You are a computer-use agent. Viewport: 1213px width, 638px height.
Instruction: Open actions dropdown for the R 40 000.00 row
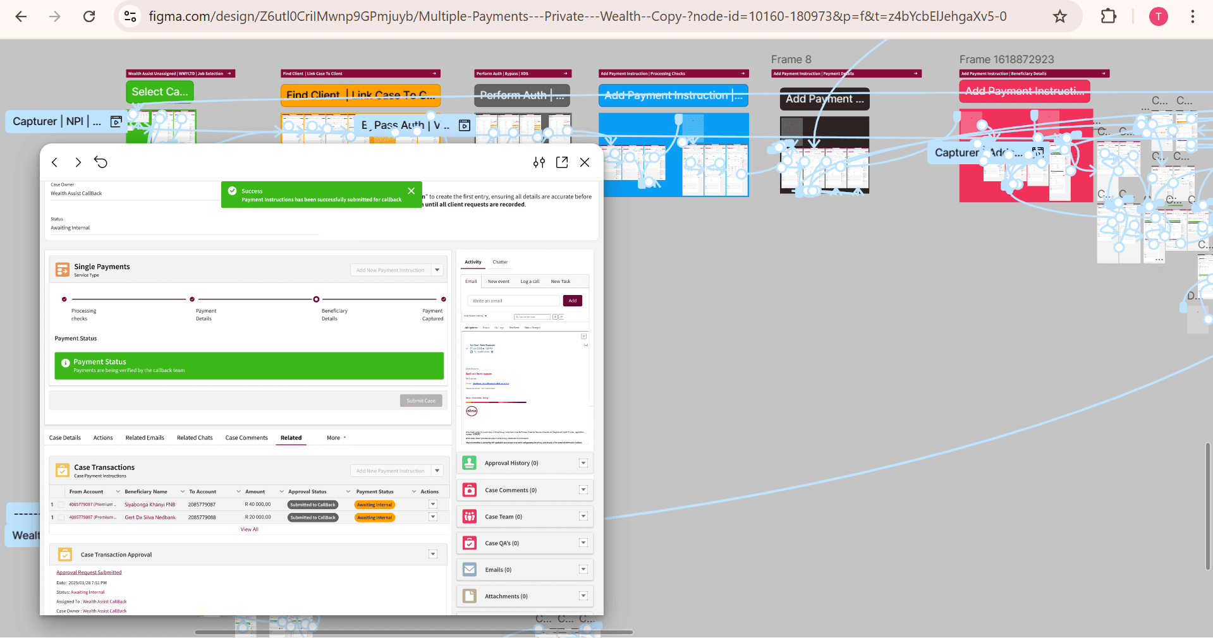pos(433,504)
